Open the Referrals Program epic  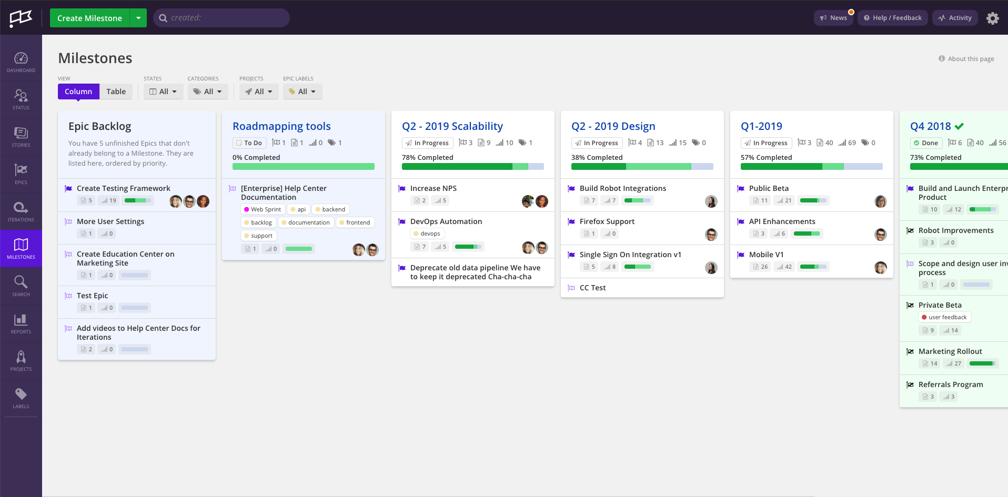pos(951,384)
